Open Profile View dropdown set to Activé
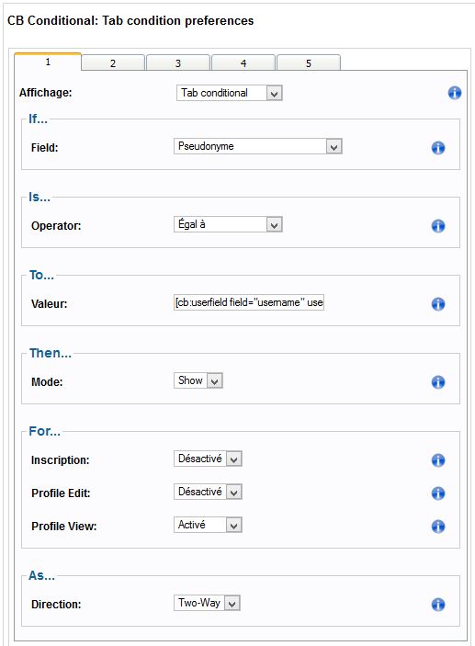The image size is (475, 646). point(208,525)
